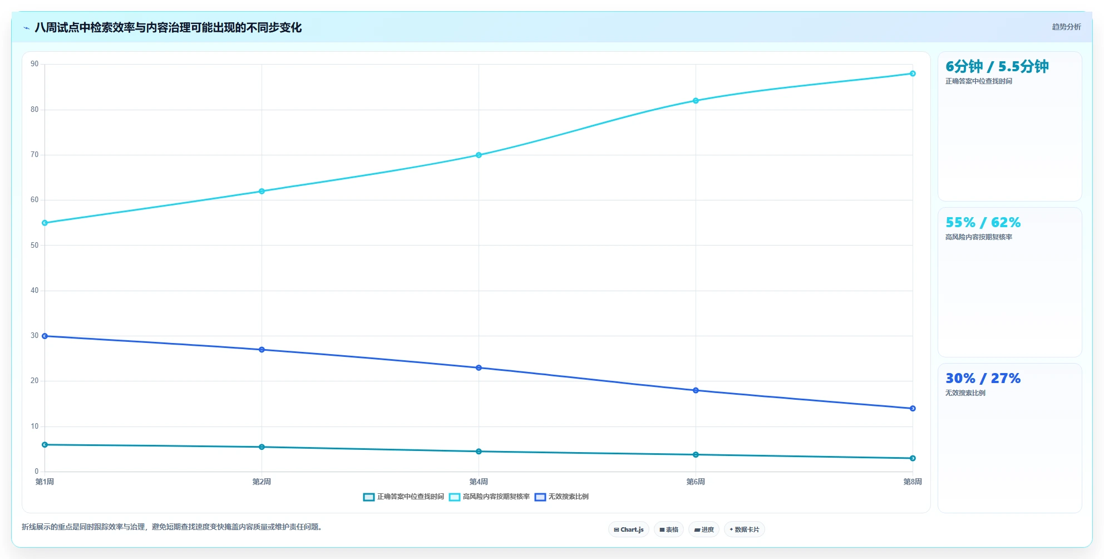The width and height of the screenshot is (1104, 559).
Task: Click the footnote starting 折线展示的重点
Action: (x=173, y=527)
